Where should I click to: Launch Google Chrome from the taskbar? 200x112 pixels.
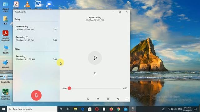[118, 109]
